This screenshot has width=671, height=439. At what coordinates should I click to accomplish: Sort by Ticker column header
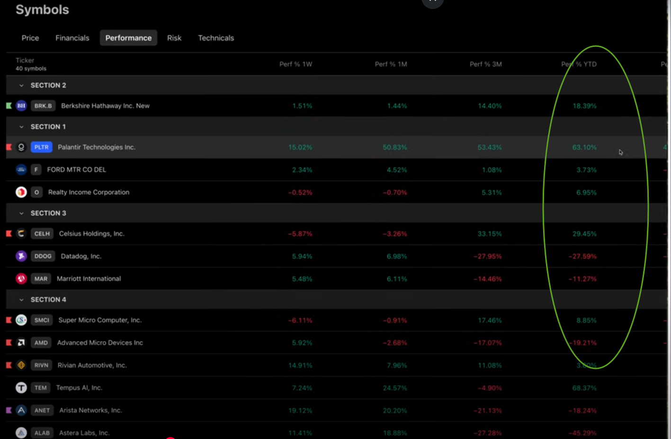[25, 61]
